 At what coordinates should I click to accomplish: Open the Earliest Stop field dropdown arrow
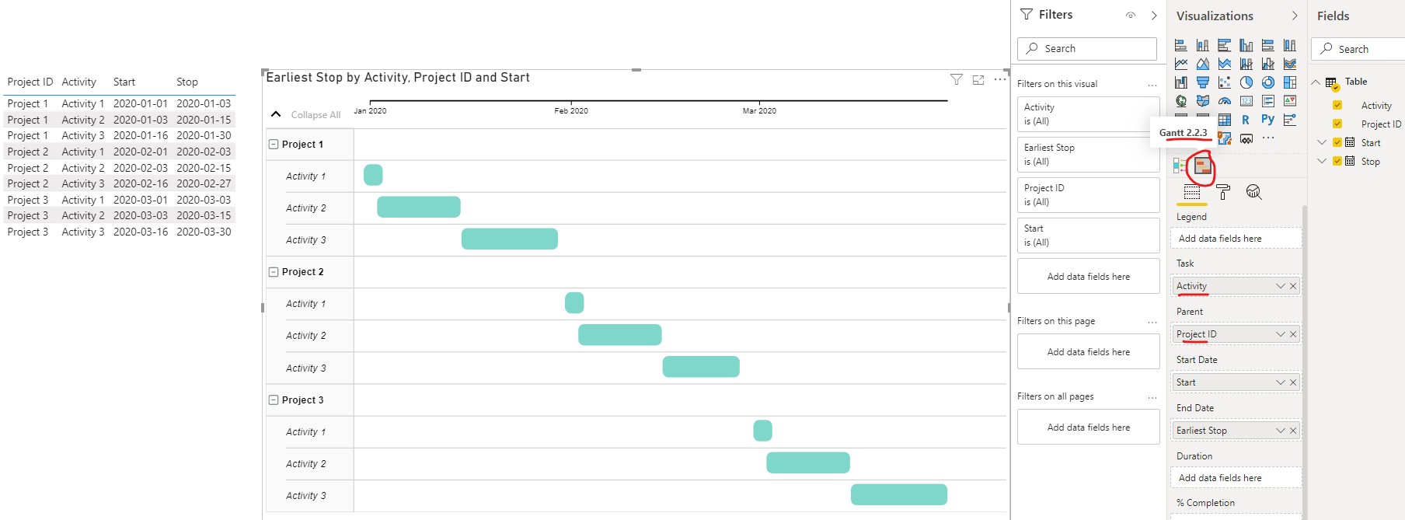coord(1281,431)
